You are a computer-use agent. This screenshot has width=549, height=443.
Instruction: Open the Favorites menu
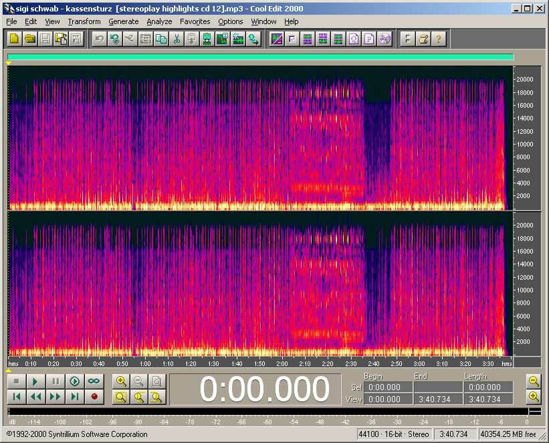(195, 21)
